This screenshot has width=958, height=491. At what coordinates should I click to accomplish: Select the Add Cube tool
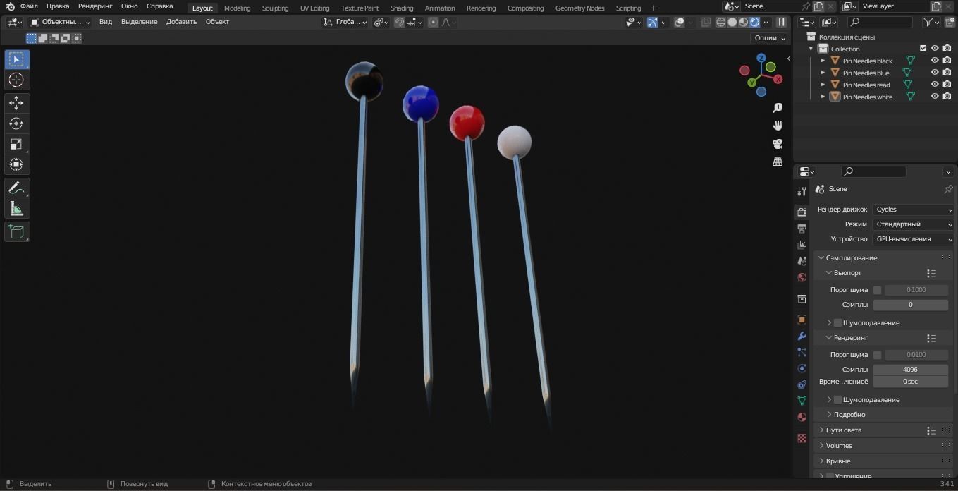[16, 231]
